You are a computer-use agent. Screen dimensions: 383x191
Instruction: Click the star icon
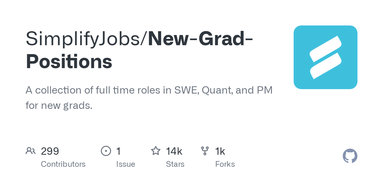click(155, 151)
